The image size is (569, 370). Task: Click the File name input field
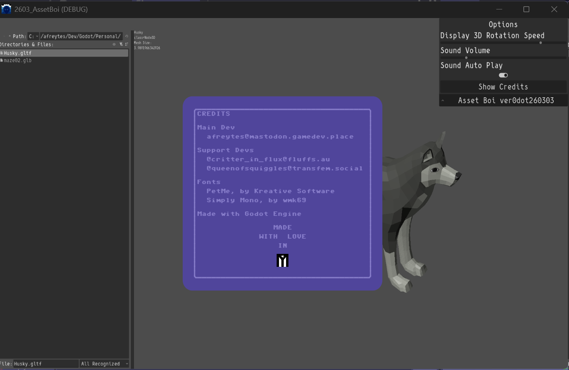tap(45, 364)
